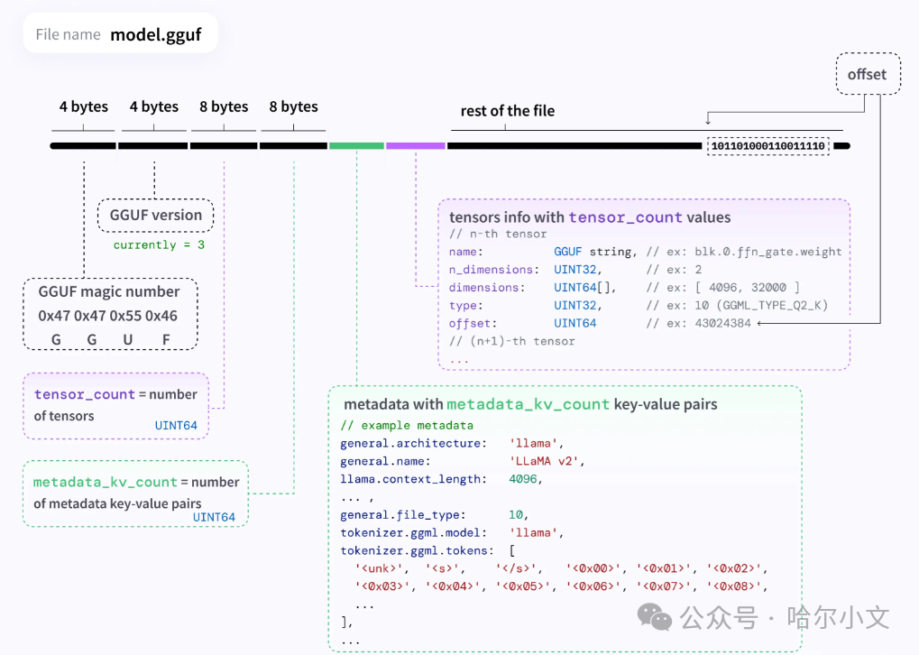Click the 'n_dimensions:' field label
The width and height of the screenshot is (919, 655).
tap(494, 270)
